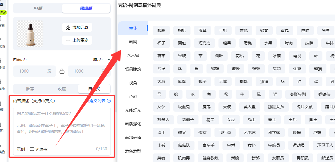Click the 吸血鬼 keyword tag

pyautogui.click(x=184, y=107)
